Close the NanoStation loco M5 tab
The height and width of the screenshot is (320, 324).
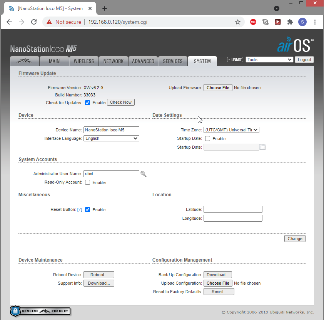(90, 8)
